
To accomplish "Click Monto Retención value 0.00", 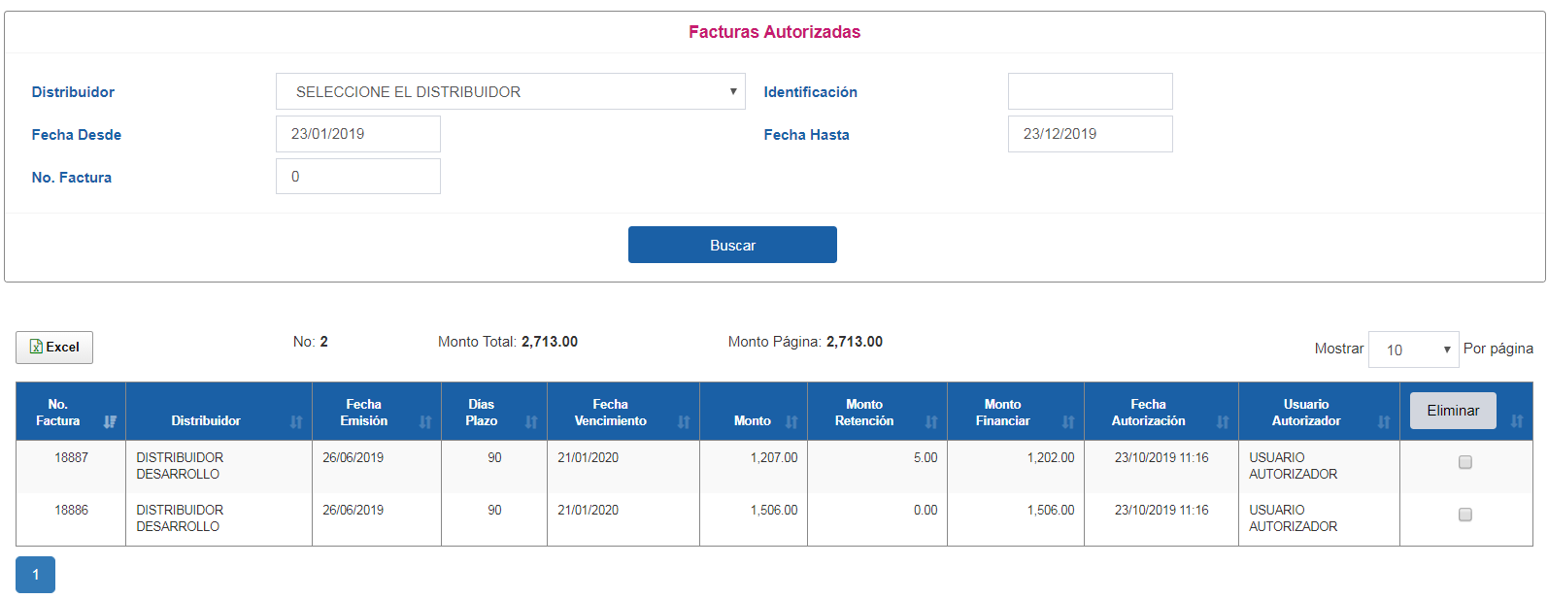I will pyautogui.click(x=925, y=510).
